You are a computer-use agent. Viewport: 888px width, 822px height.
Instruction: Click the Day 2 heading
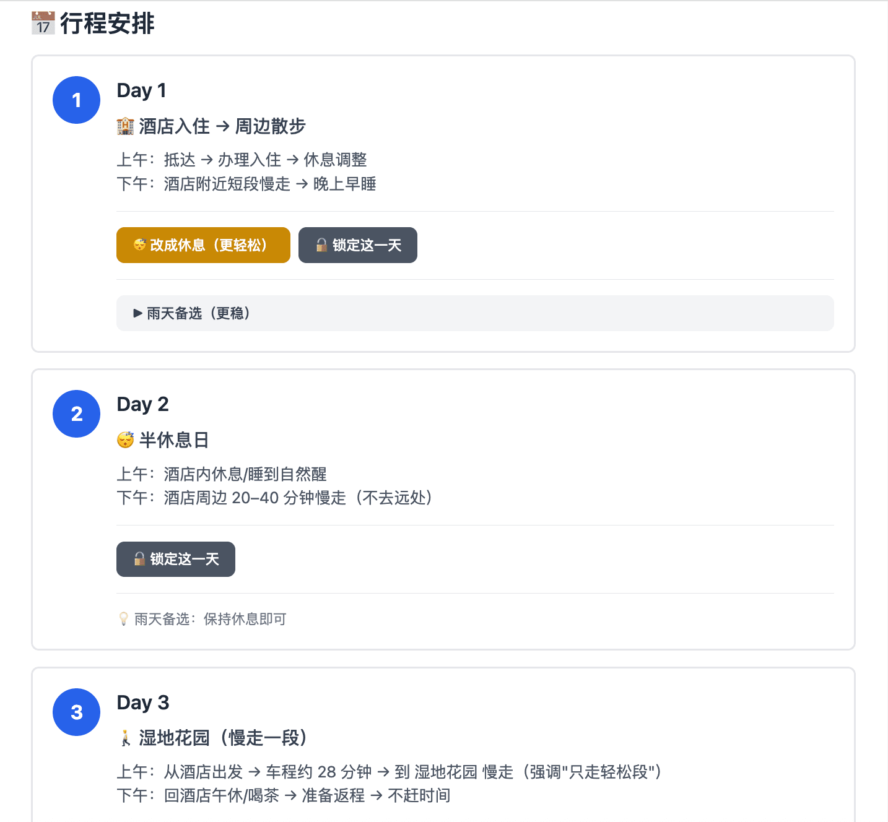[143, 404]
